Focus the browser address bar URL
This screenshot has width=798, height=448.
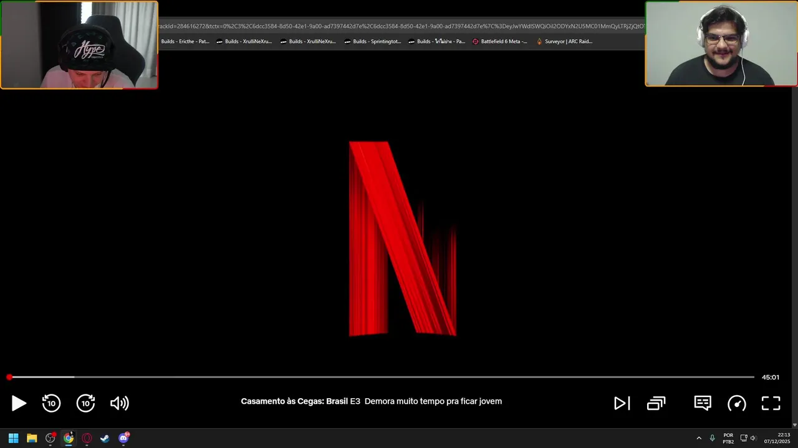(401, 26)
